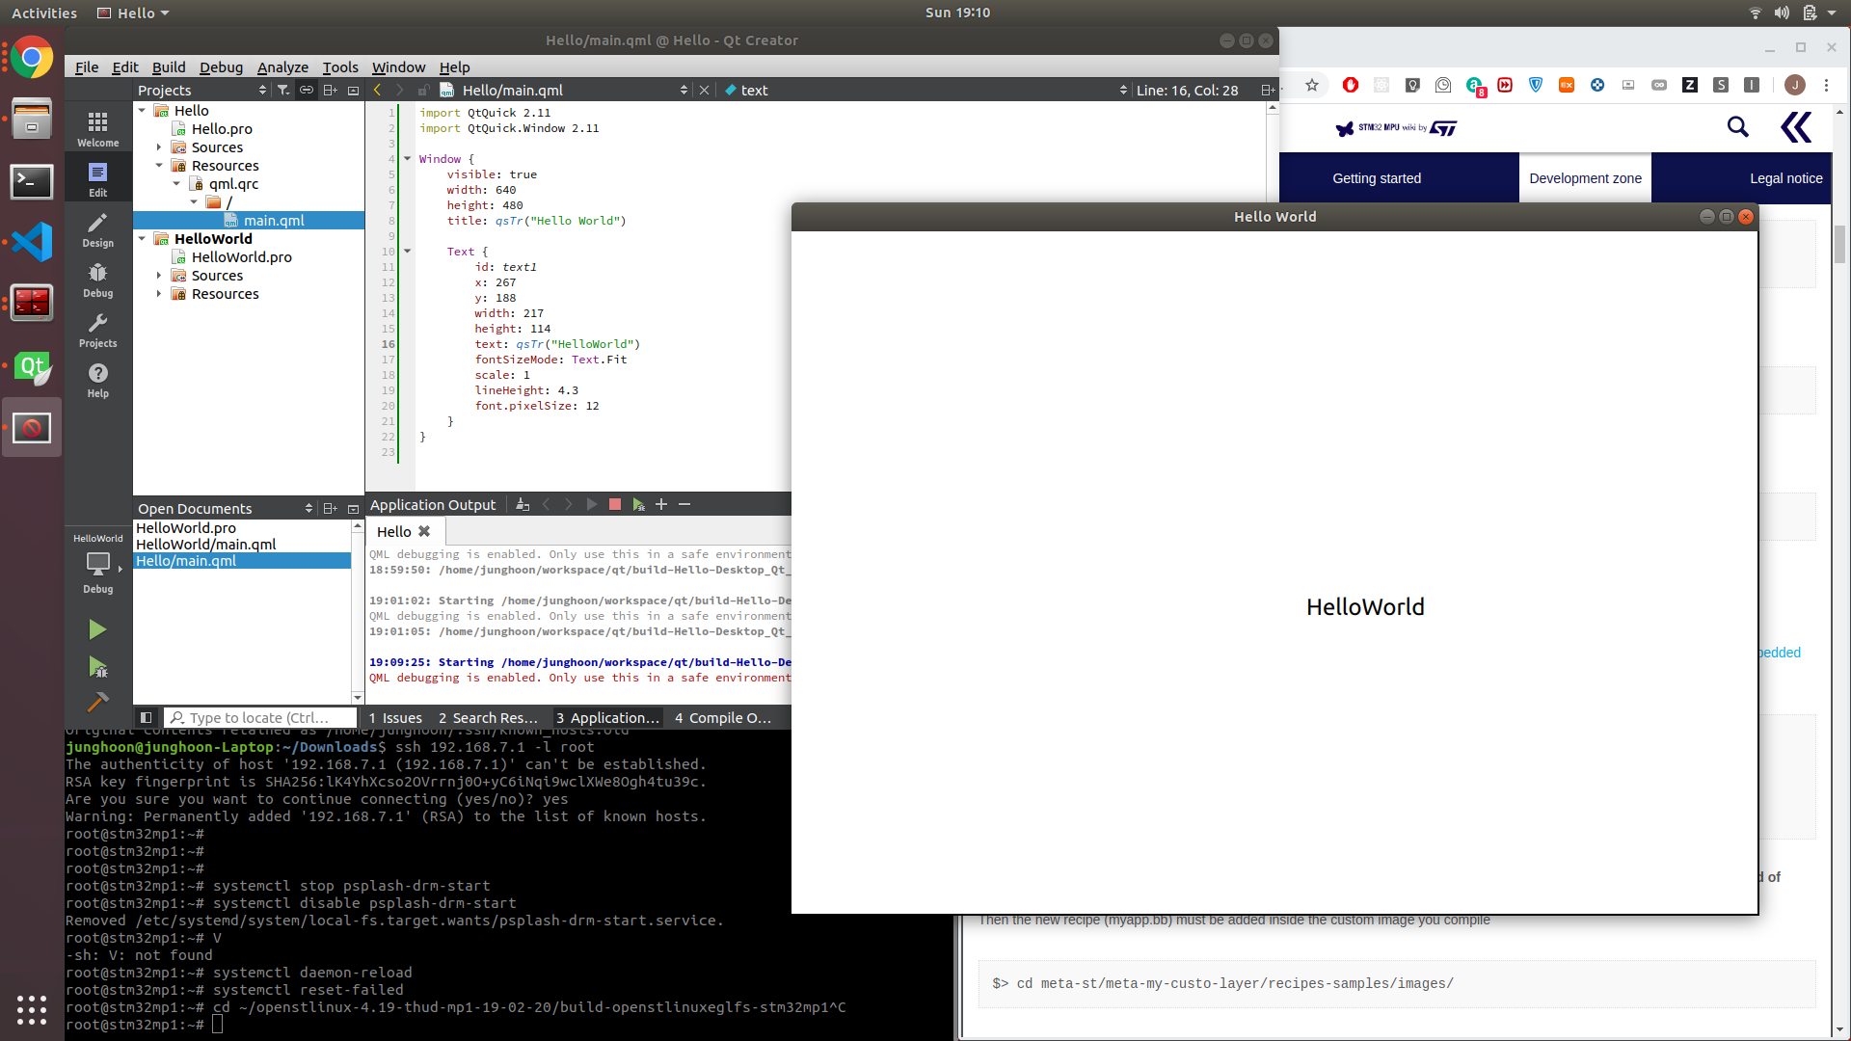Open Activities overview
The image size is (1851, 1041).
coord(44,13)
